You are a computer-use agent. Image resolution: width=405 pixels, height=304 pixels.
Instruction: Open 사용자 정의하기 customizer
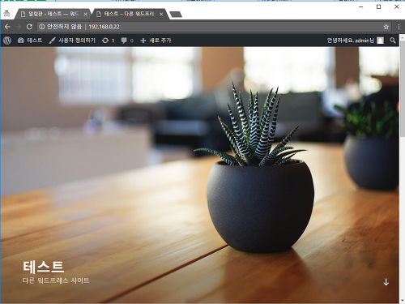click(x=72, y=41)
